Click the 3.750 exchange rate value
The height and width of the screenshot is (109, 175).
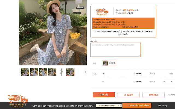[124, 13]
